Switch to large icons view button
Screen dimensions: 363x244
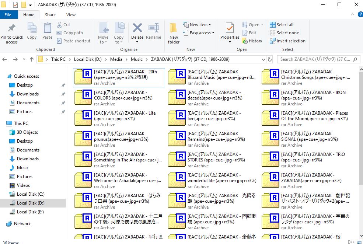[359, 242]
